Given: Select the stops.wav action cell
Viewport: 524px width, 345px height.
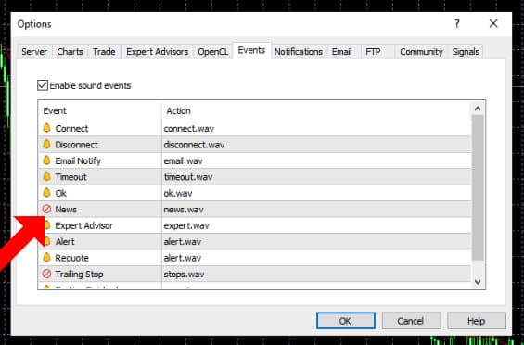Looking at the screenshot, I should (316, 275).
